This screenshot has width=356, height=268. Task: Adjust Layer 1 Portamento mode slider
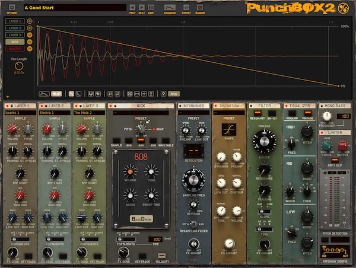click(20, 239)
